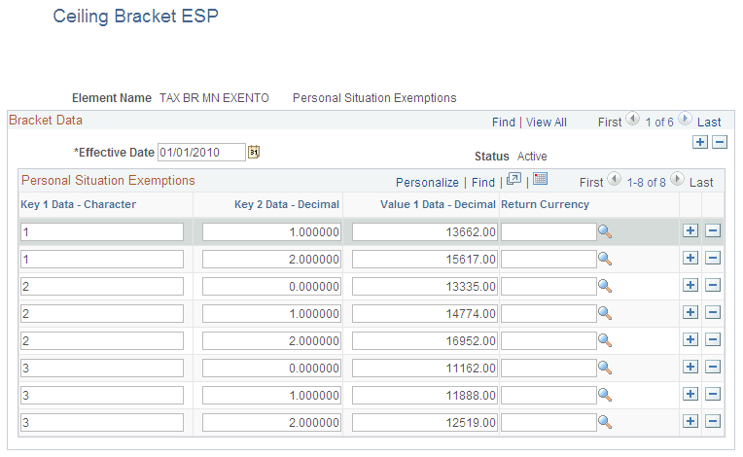Open the View All link

point(547,123)
